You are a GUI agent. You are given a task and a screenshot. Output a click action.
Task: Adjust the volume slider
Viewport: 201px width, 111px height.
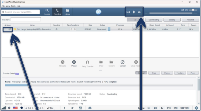click(193, 10)
